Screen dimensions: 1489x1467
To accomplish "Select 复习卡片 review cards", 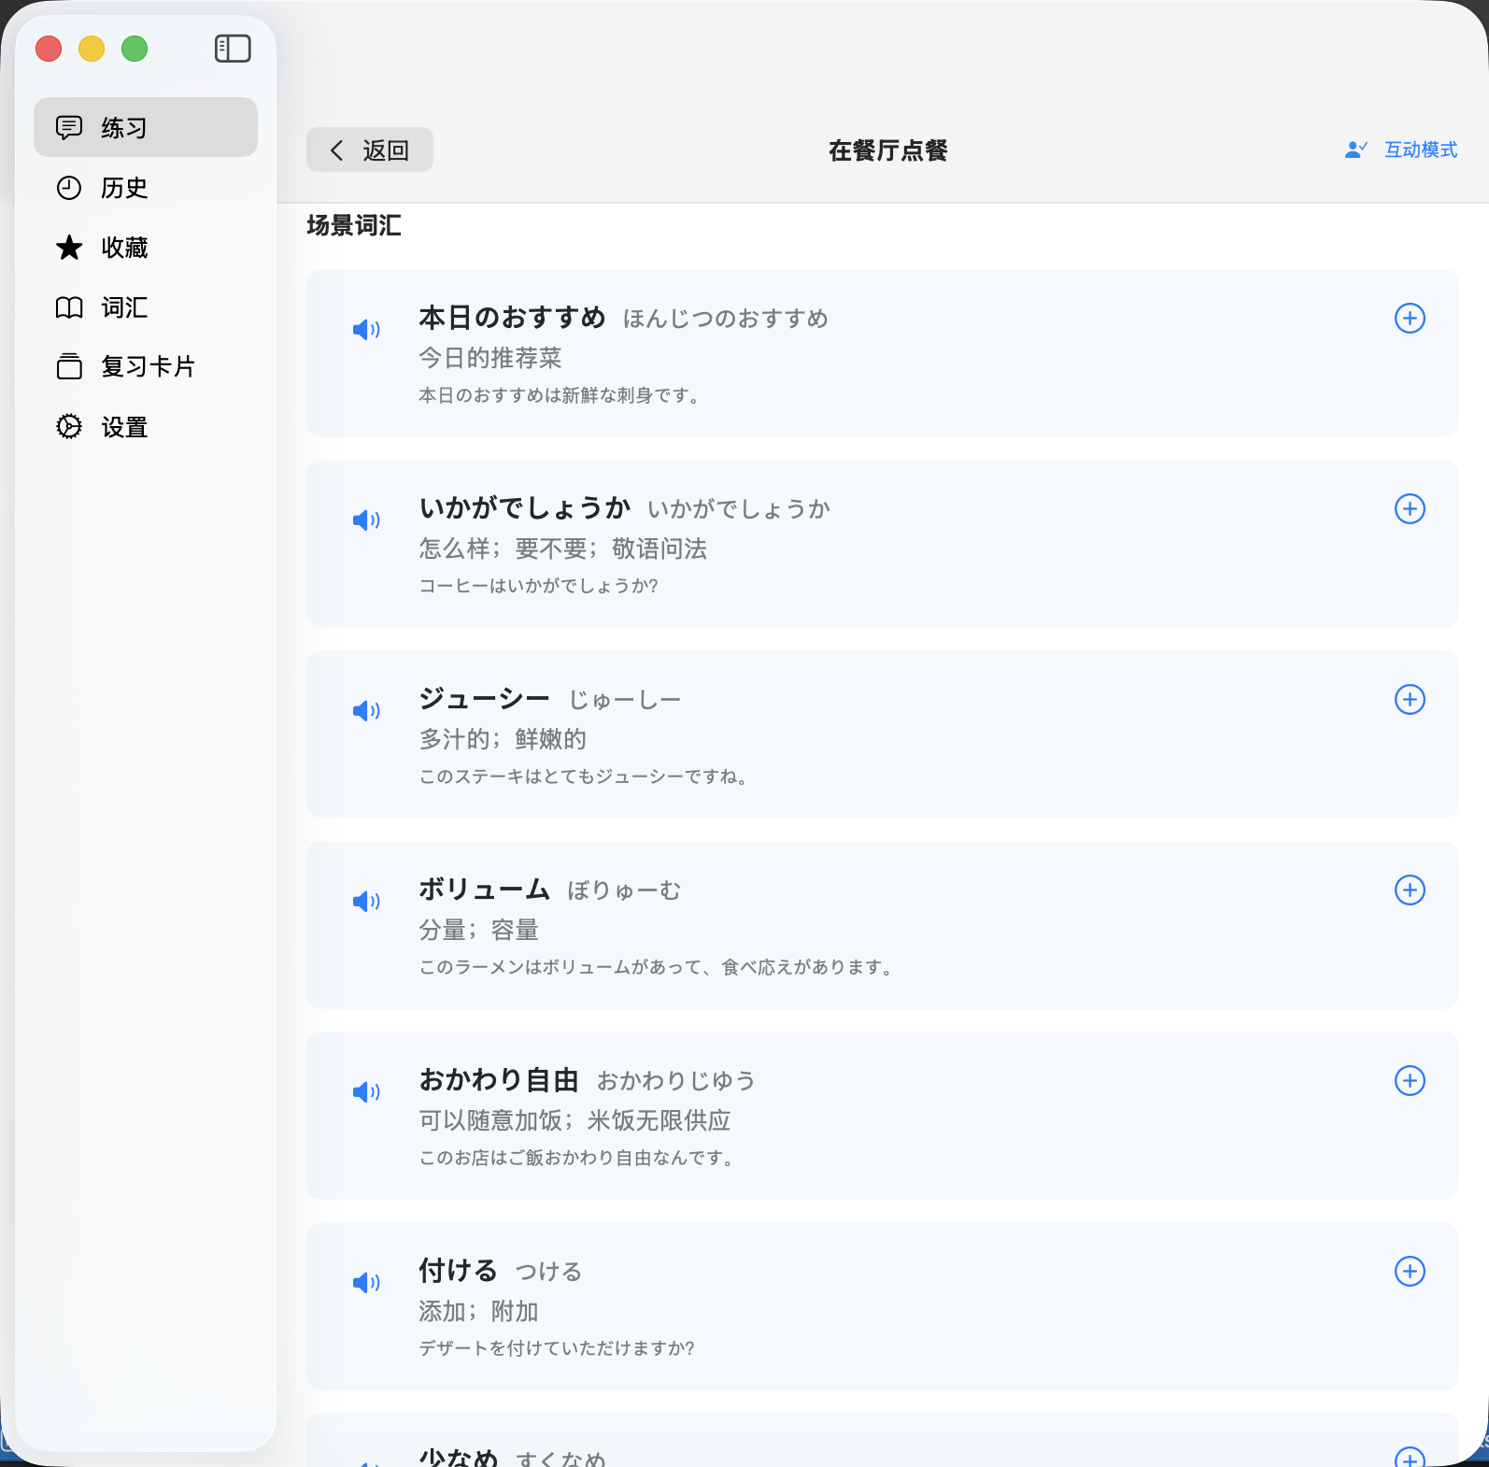I will pyautogui.click(x=148, y=366).
